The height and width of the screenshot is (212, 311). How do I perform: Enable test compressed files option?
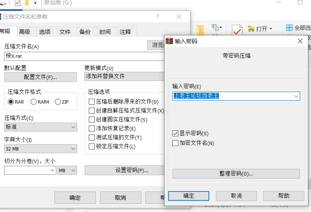(x=92, y=137)
